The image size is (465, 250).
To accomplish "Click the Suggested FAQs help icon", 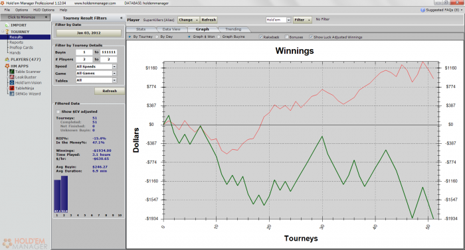I will pyautogui.click(x=422, y=10).
